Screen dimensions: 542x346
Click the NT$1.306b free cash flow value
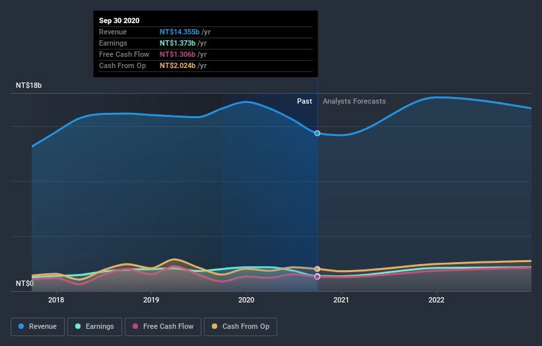point(178,54)
